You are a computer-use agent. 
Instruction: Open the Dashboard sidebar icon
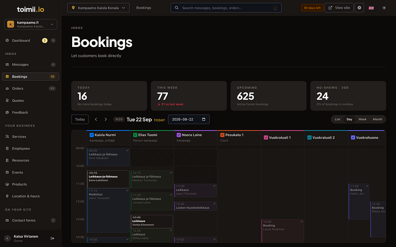7,40
